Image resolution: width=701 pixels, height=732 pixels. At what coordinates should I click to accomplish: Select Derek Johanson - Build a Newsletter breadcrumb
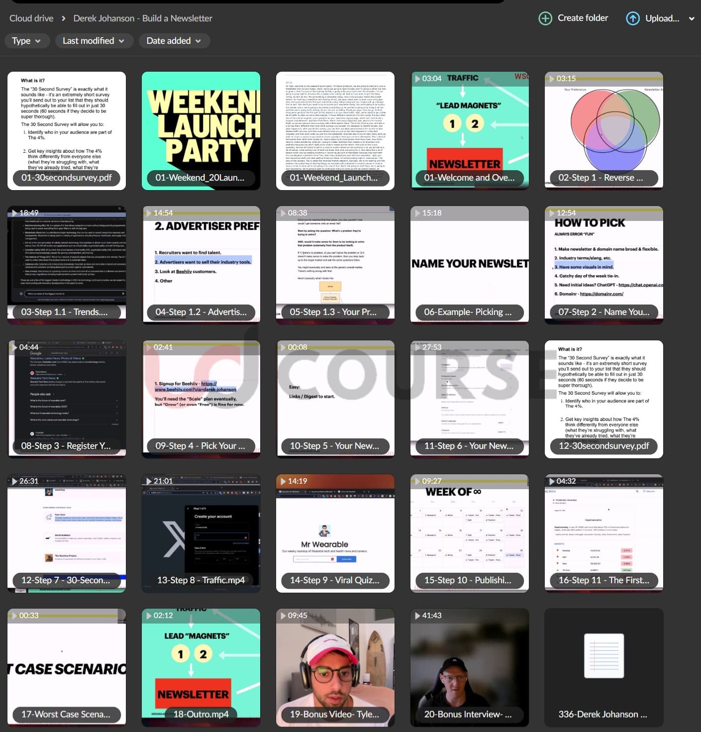(x=143, y=18)
